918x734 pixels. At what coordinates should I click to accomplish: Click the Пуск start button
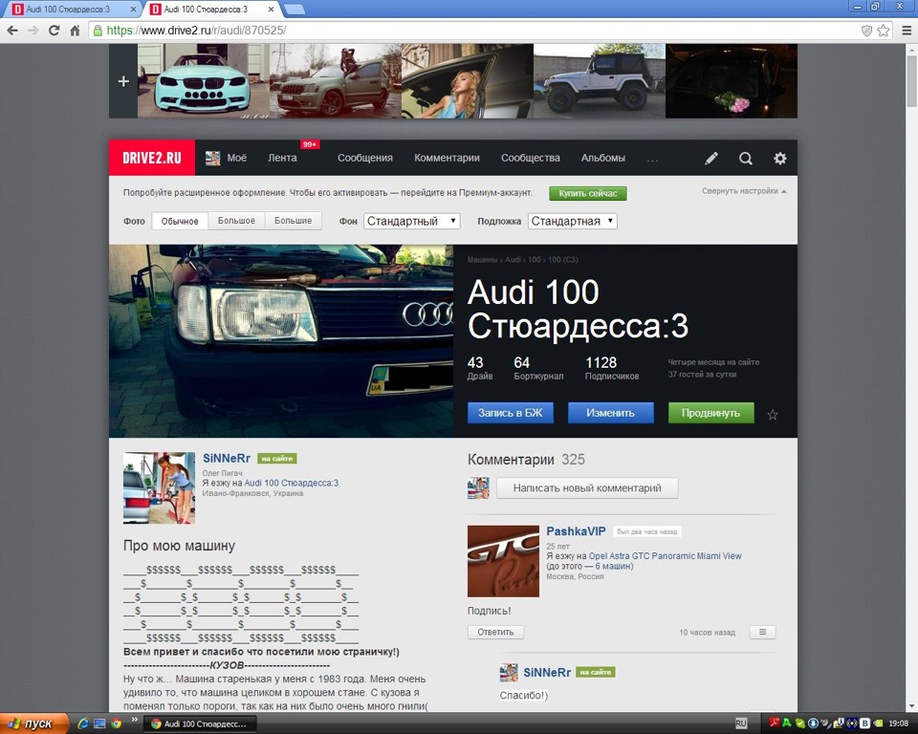point(34,724)
